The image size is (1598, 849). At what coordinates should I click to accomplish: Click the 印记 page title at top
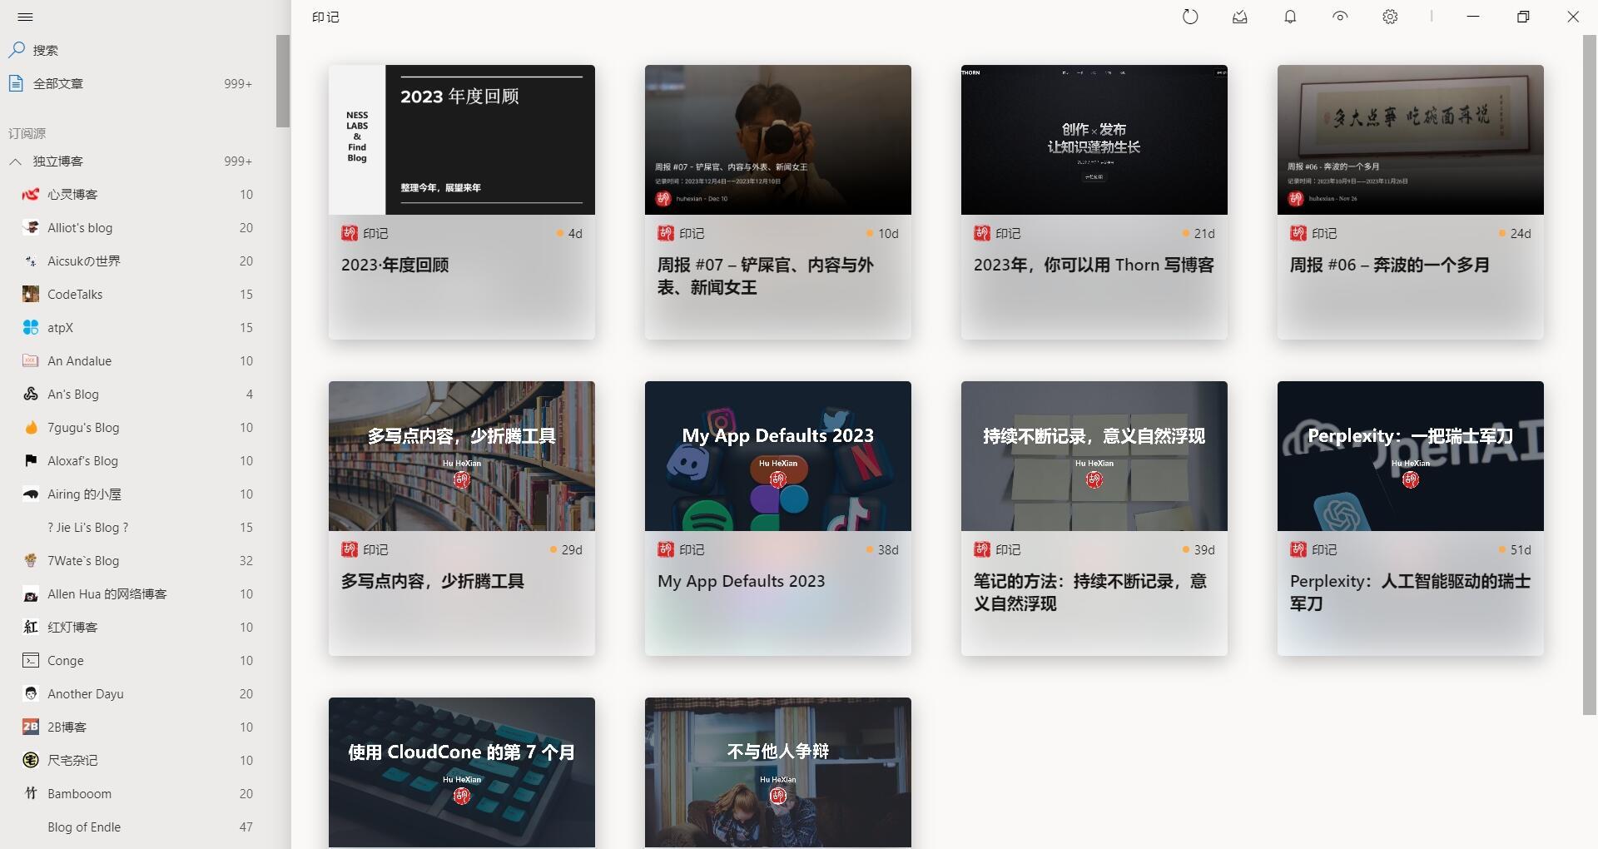(325, 17)
